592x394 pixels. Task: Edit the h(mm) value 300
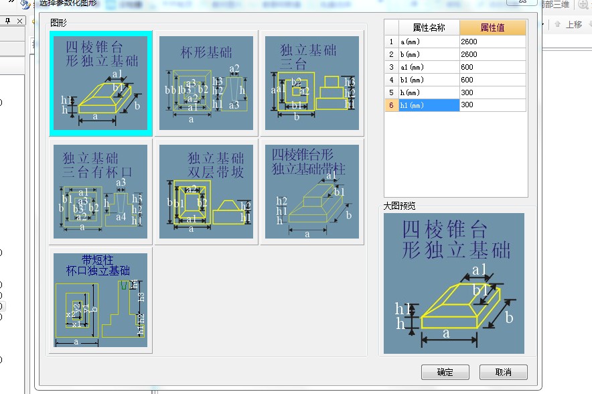(493, 92)
